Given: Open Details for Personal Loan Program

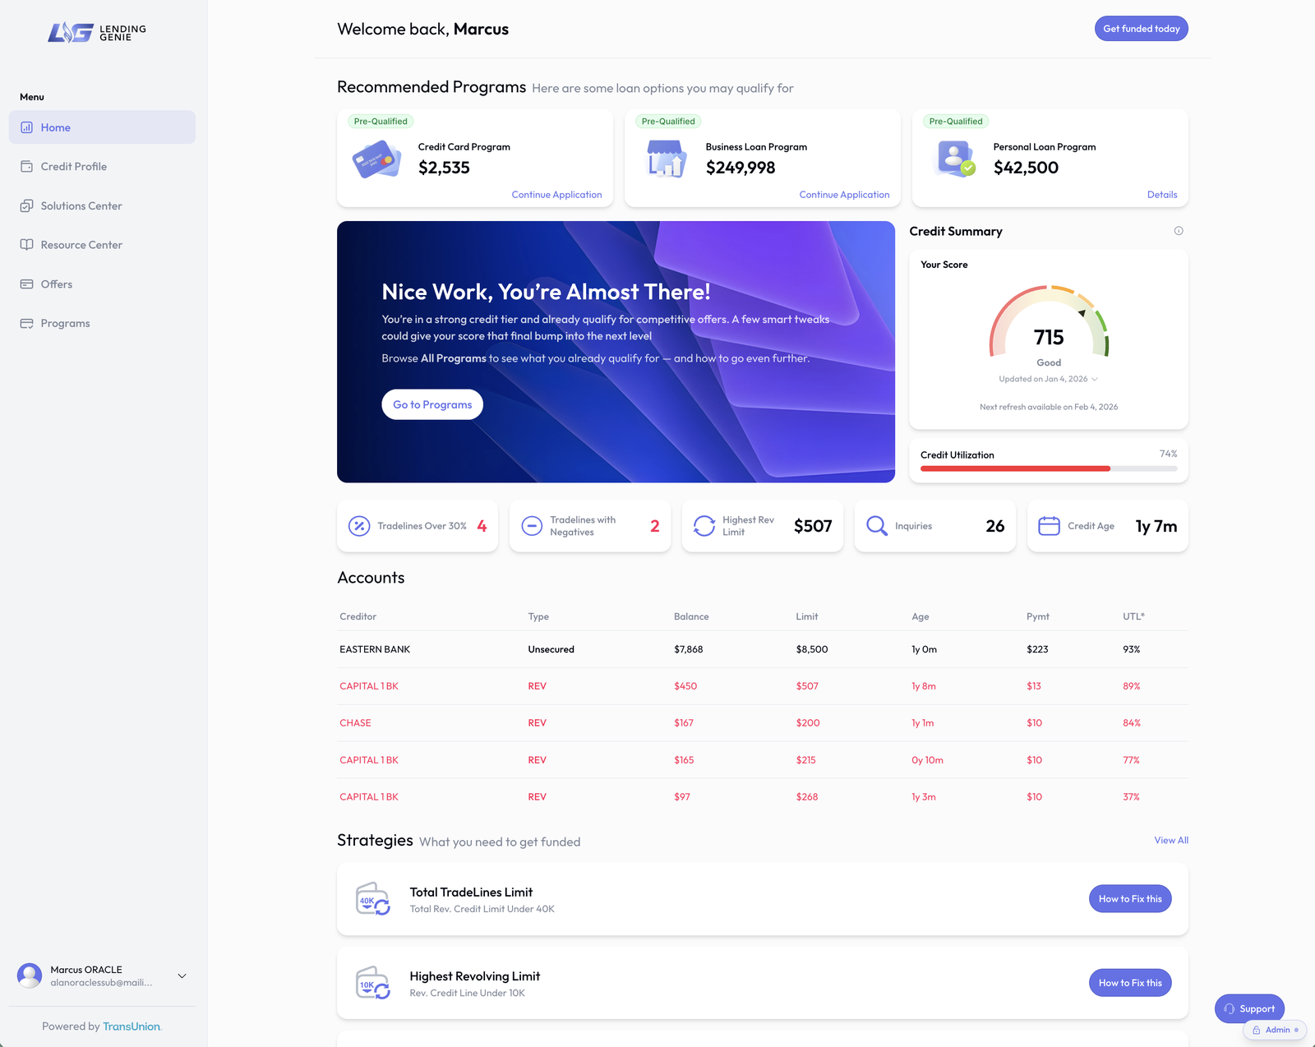Looking at the screenshot, I should (1162, 195).
